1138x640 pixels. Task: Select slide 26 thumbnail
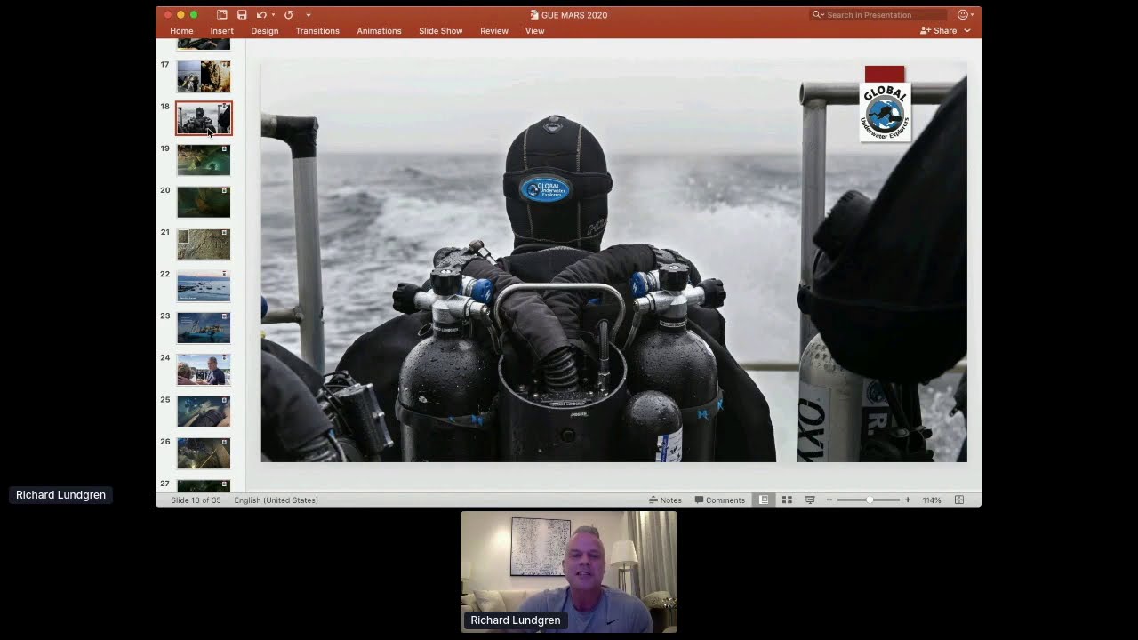click(204, 453)
